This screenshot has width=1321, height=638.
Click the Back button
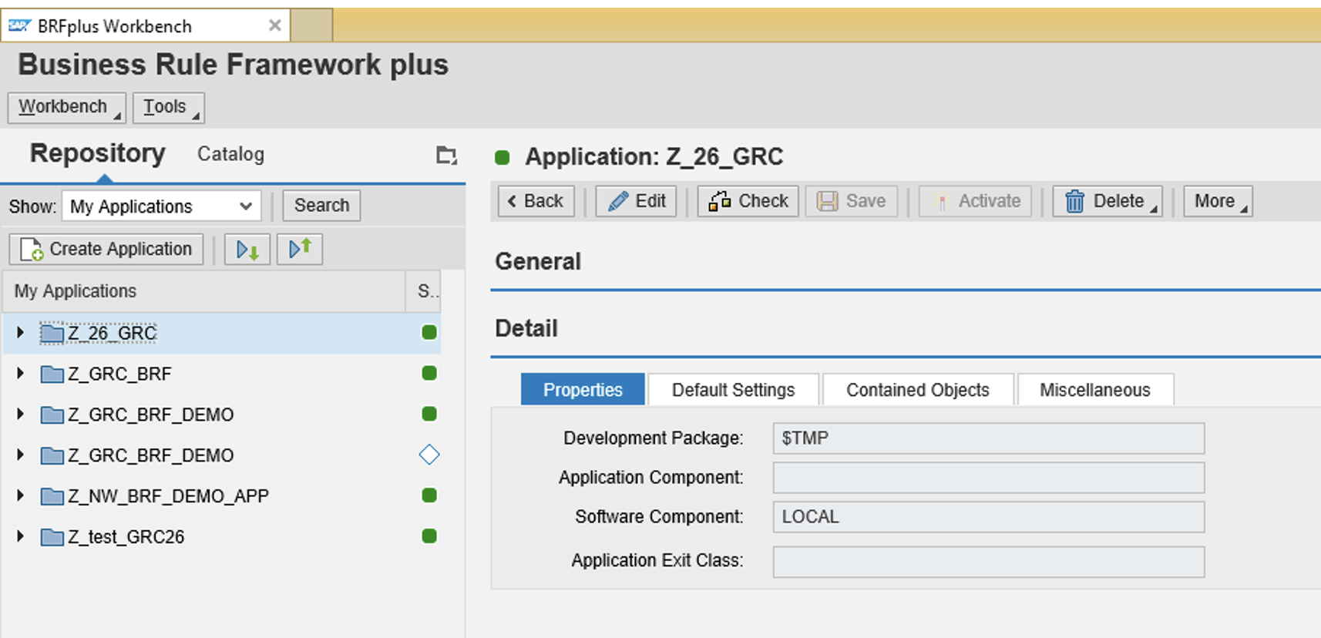[x=536, y=201]
